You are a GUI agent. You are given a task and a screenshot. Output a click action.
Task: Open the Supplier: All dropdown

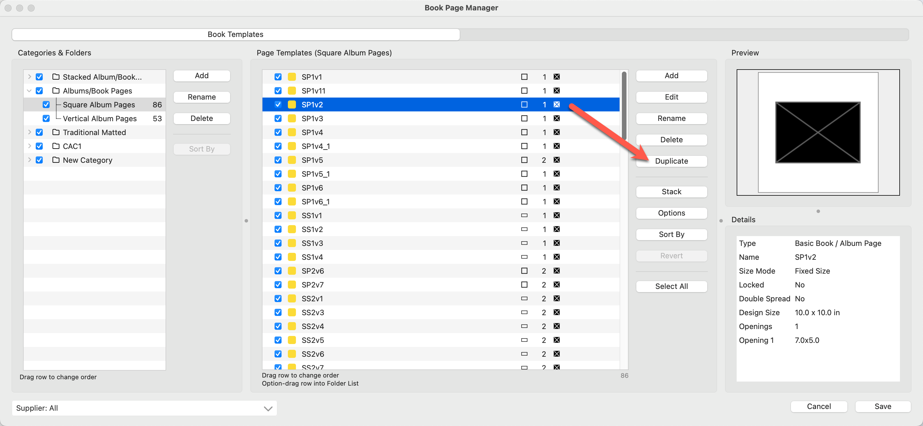pos(144,408)
